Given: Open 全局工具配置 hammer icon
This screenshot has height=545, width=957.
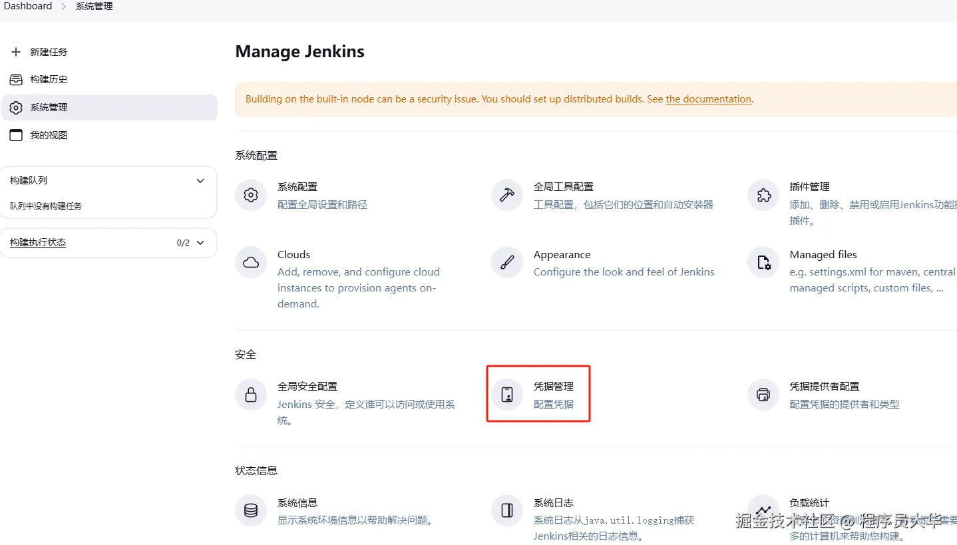Looking at the screenshot, I should tap(507, 196).
